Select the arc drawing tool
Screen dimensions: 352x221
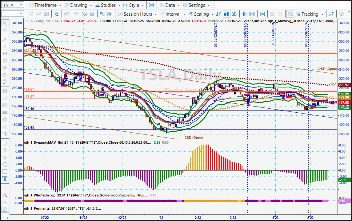click(5, 143)
